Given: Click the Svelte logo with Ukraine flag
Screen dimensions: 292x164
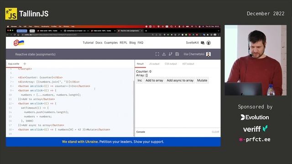Looking at the screenshot, I should pyautogui.click(x=19, y=43).
